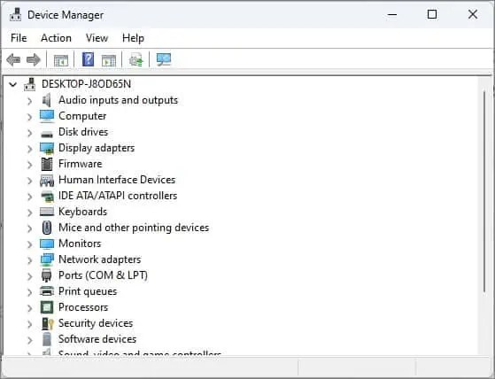Image resolution: width=495 pixels, height=379 pixels.
Task: Open the Action menu
Action: [56, 38]
